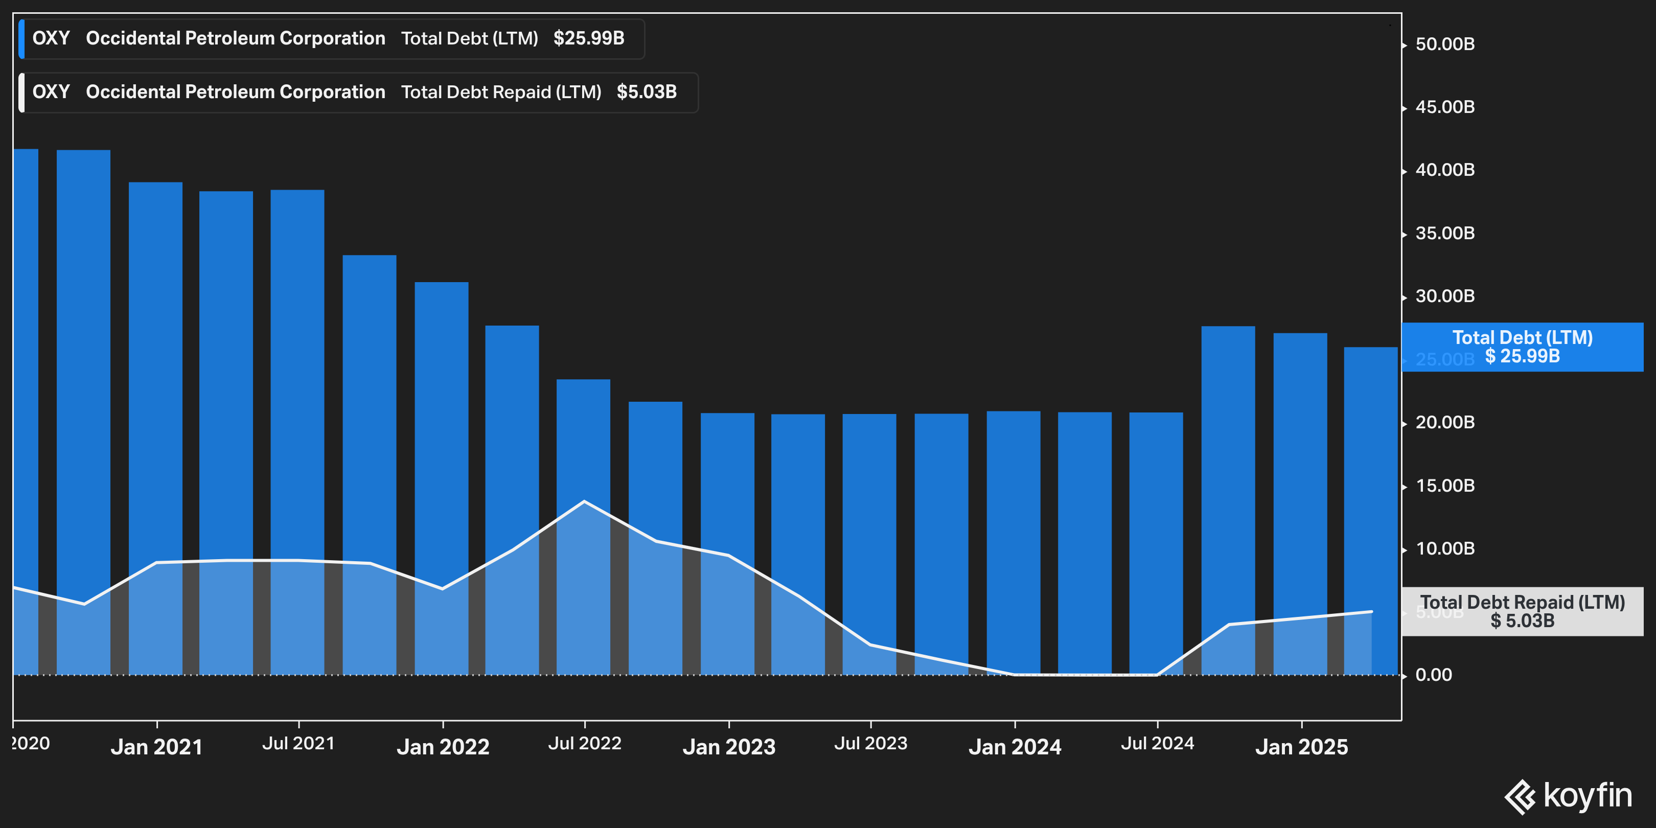Click the $25.99B value in the first legend
1656x828 pixels.
[589, 38]
